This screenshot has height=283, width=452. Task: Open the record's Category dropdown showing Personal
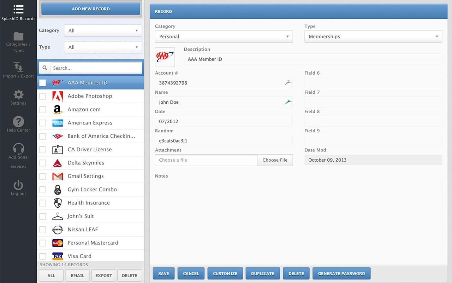coord(224,36)
